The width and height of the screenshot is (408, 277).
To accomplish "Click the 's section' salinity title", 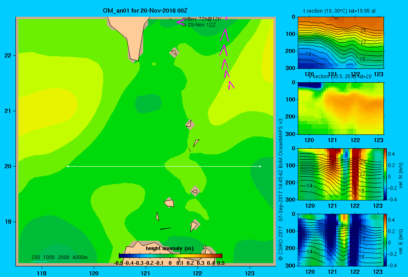I will 340,77.
